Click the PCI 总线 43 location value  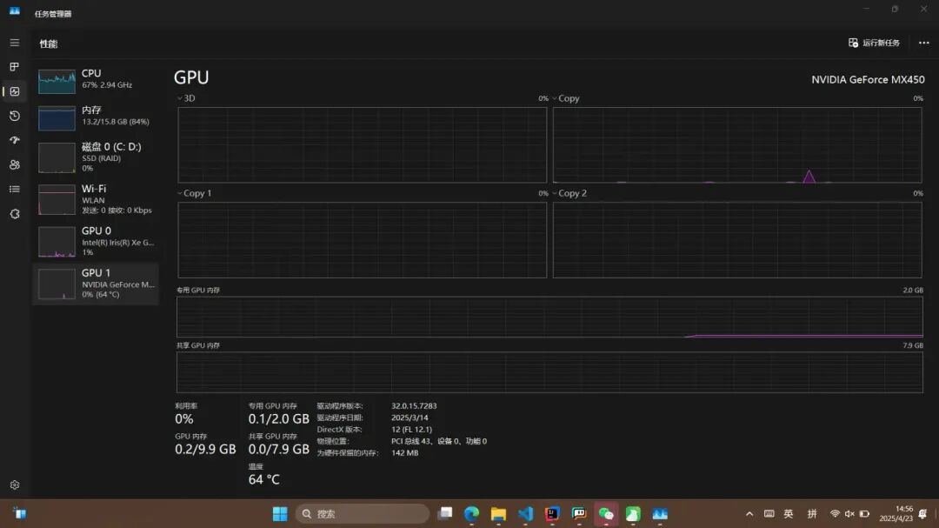(x=439, y=441)
